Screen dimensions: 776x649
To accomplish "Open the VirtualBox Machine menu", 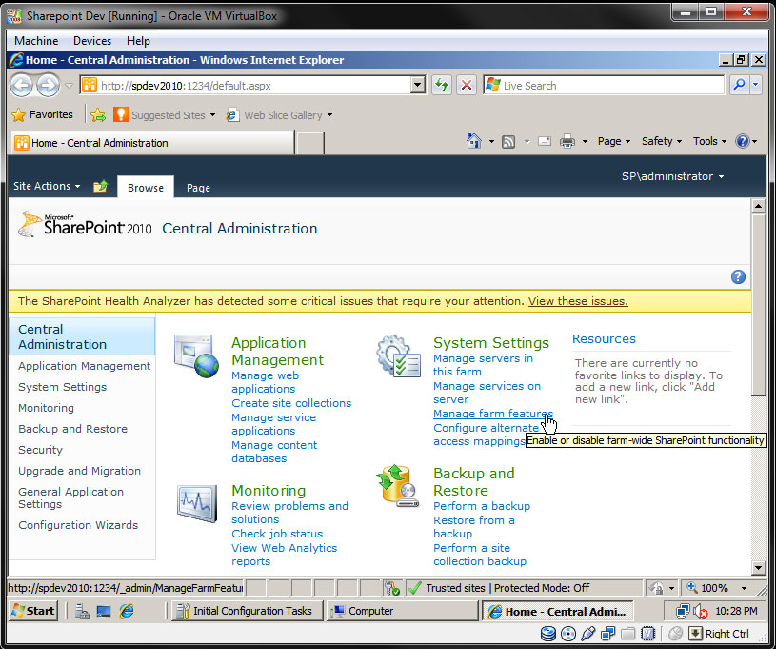I will point(36,41).
